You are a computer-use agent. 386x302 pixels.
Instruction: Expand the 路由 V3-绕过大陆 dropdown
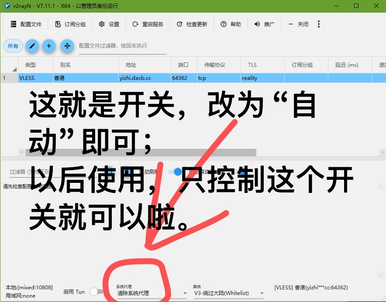[x=229, y=293]
